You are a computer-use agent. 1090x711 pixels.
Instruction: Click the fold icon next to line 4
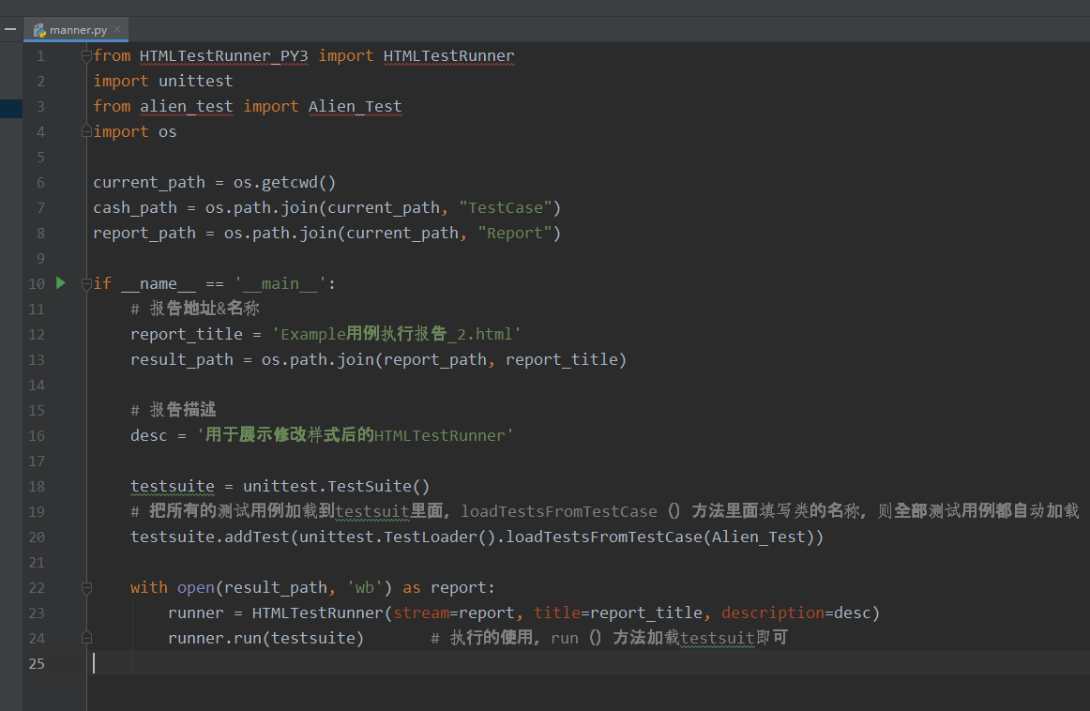click(x=85, y=131)
